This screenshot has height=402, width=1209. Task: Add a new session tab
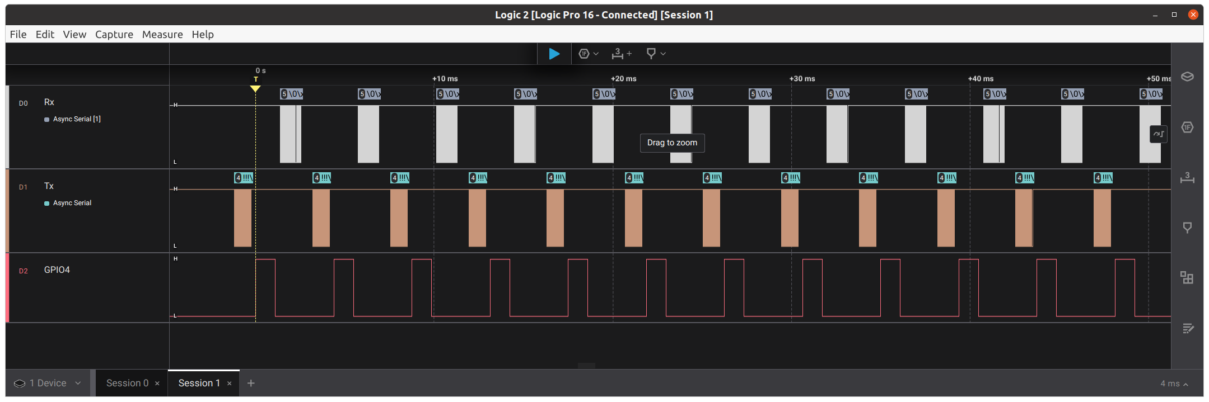pyautogui.click(x=251, y=383)
